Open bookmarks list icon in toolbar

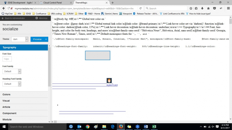(x=196, y=8)
